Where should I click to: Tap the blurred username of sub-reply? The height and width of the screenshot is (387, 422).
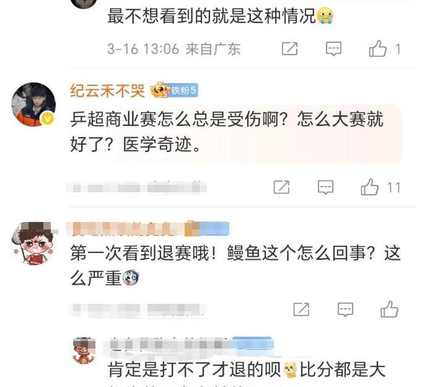[170, 344]
